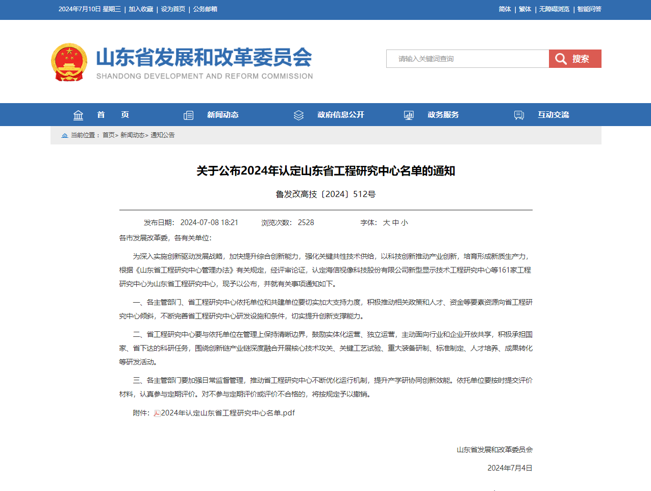Click the national emblem logo
Viewport: 651px width, 491px height.
point(69,62)
